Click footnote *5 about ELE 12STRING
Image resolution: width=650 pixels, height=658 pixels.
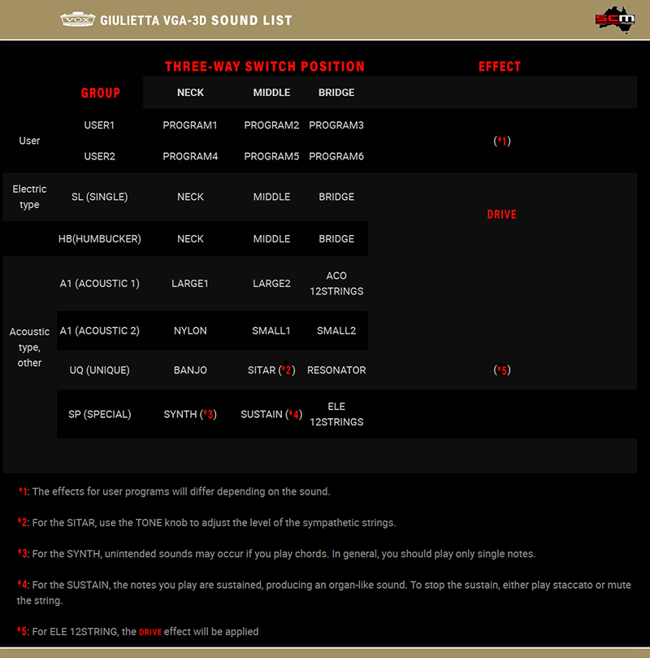pos(138,631)
